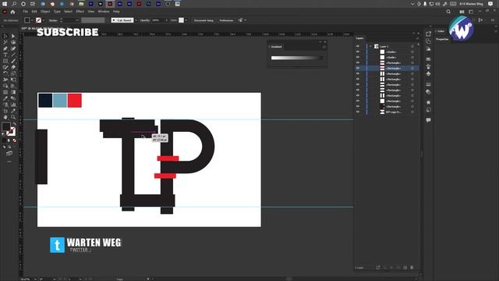Screen dimensions: 499x281
Task: Select the Eraser tool
Action: pos(13,67)
